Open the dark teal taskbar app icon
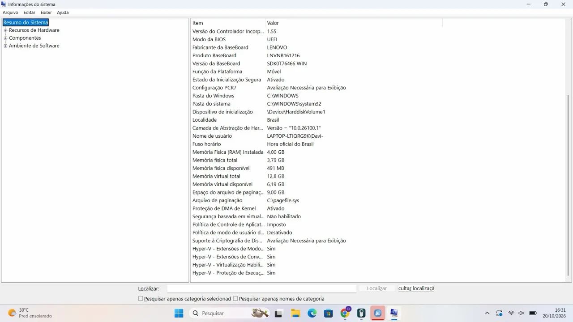This screenshot has width=573, height=322. [x=361, y=313]
